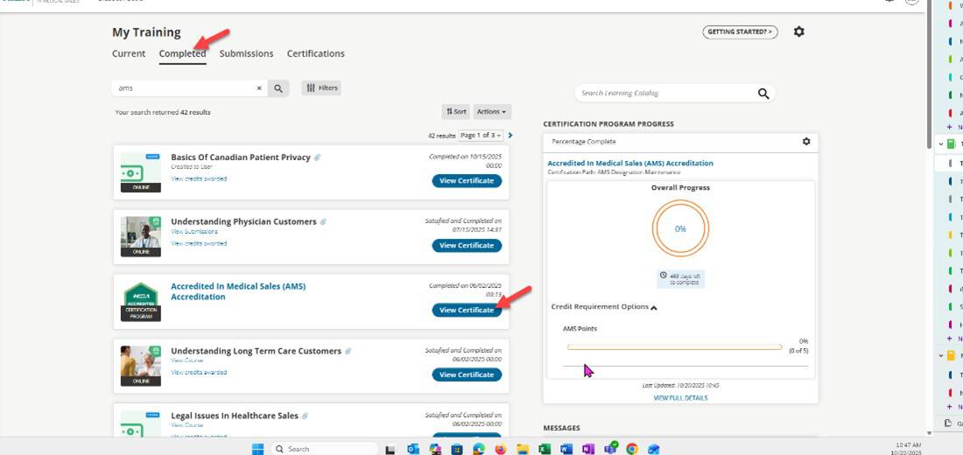
Task: Open the 'Page 1 of 3' page selector
Action: 481,136
